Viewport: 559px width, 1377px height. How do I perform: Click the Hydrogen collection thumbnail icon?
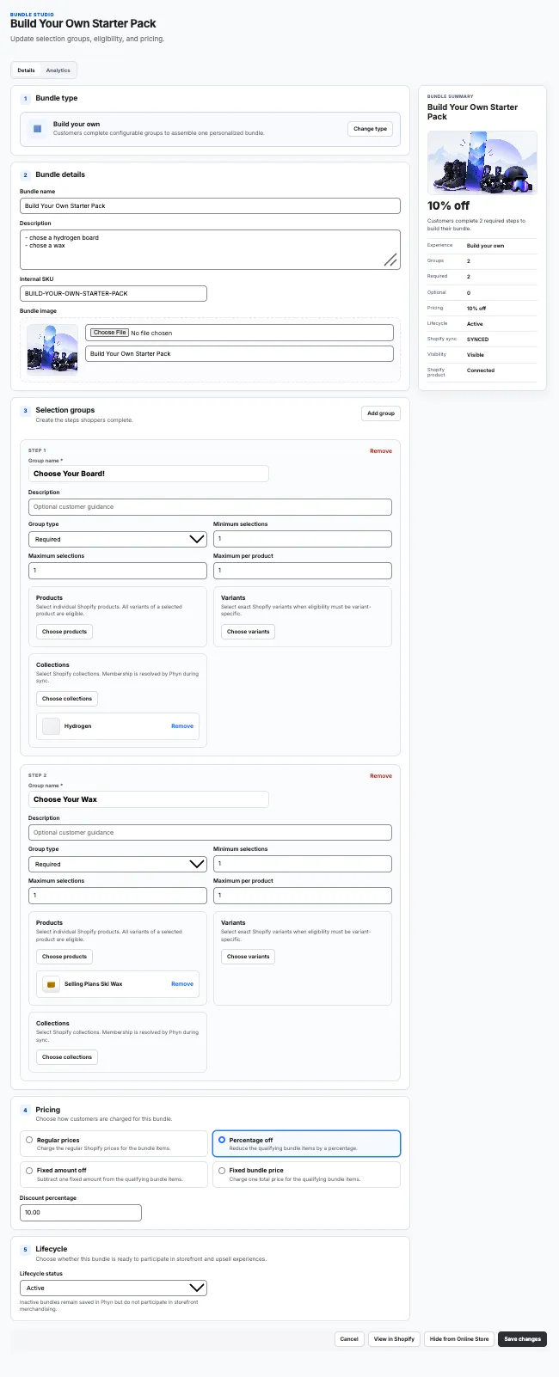click(x=52, y=726)
